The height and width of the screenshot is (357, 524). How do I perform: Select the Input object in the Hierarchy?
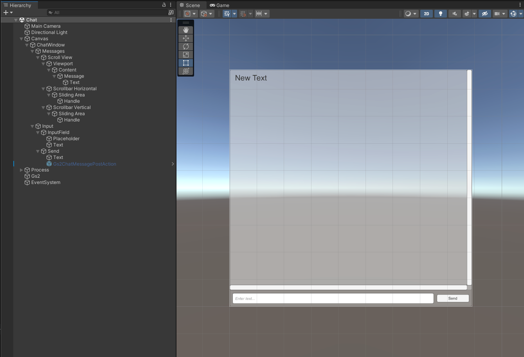point(48,126)
